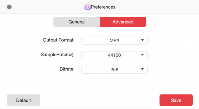The width and height of the screenshot is (199, 109).
Task: Click the SampleRate(hz) label text
Action: [58, 55]
